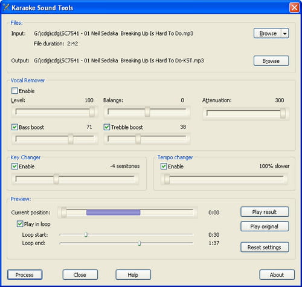302x287 pixels.
Task: Click the vocal Level slider handle
Action: point(92,111)
